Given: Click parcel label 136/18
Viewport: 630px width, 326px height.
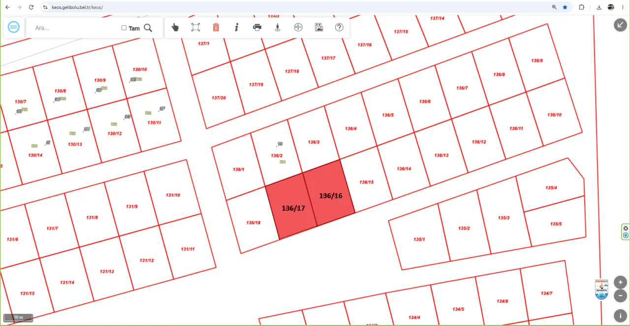Looking at the screenshot, I should pyautogui.click(x=253, y=223).
